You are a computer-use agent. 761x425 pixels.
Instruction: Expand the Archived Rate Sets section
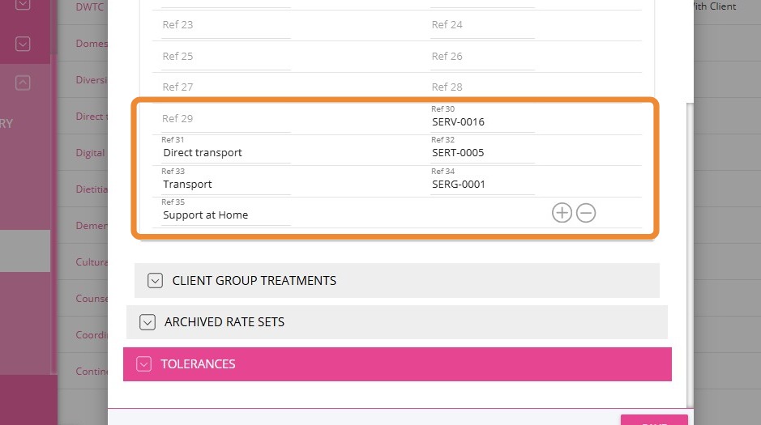pyautogui.click(x=147, y=322)
